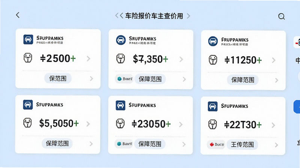
Task: Select the red Buce tag
Action: pyautogui.click(x=217, y=144)
